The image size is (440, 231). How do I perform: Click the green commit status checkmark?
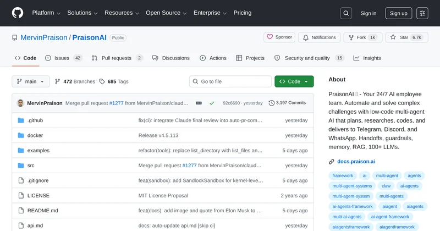click(x=212, y=103)
